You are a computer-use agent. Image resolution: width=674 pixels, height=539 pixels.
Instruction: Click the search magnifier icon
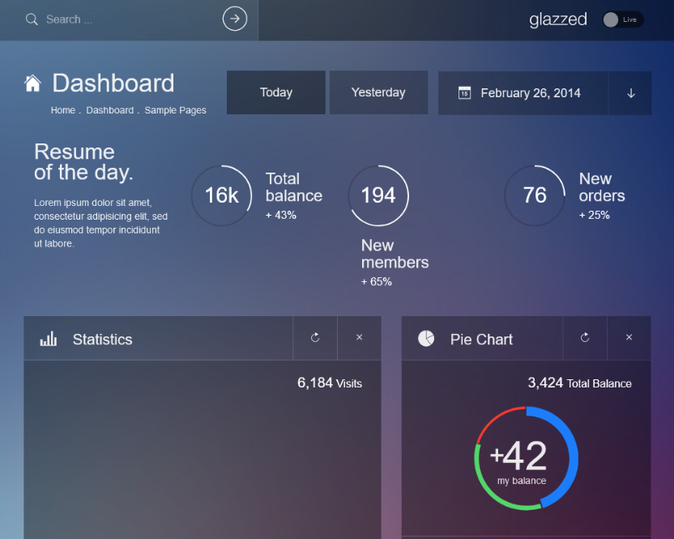click(32, 19)
